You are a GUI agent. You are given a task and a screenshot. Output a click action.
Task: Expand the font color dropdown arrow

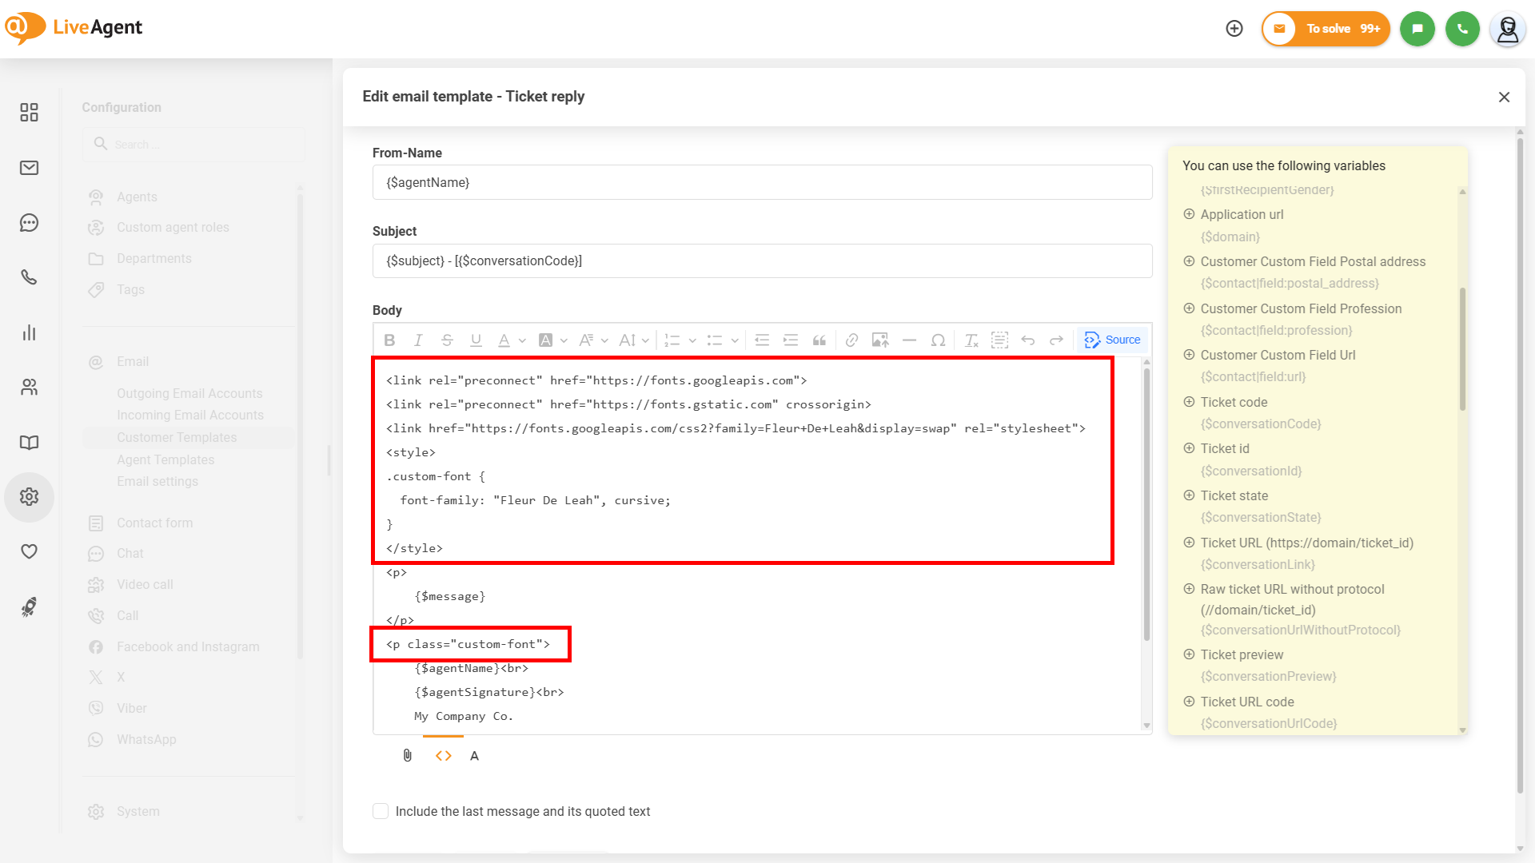tap(522, 341)
